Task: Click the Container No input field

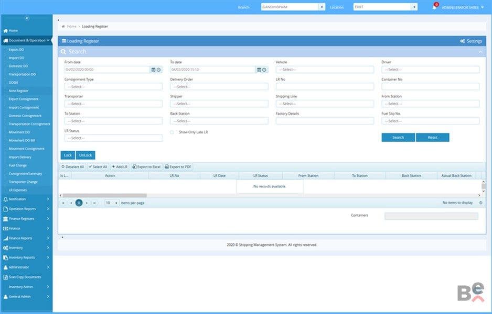Action: 431,87
